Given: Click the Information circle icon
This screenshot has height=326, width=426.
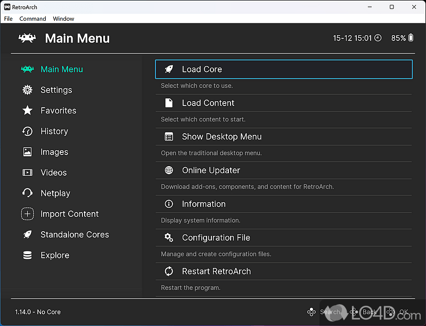Looking at the screenshot, I should click(169, 204).
